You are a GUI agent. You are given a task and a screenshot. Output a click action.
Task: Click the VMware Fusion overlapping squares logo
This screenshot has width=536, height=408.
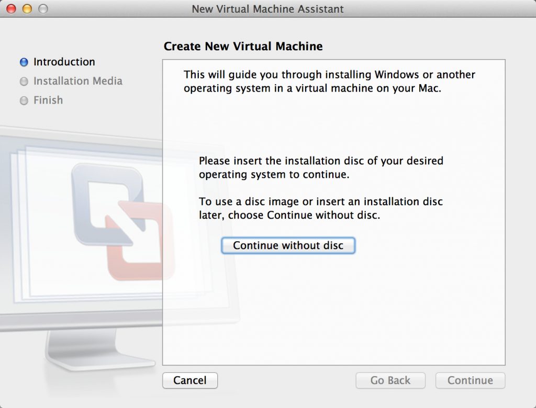[123, 221]
